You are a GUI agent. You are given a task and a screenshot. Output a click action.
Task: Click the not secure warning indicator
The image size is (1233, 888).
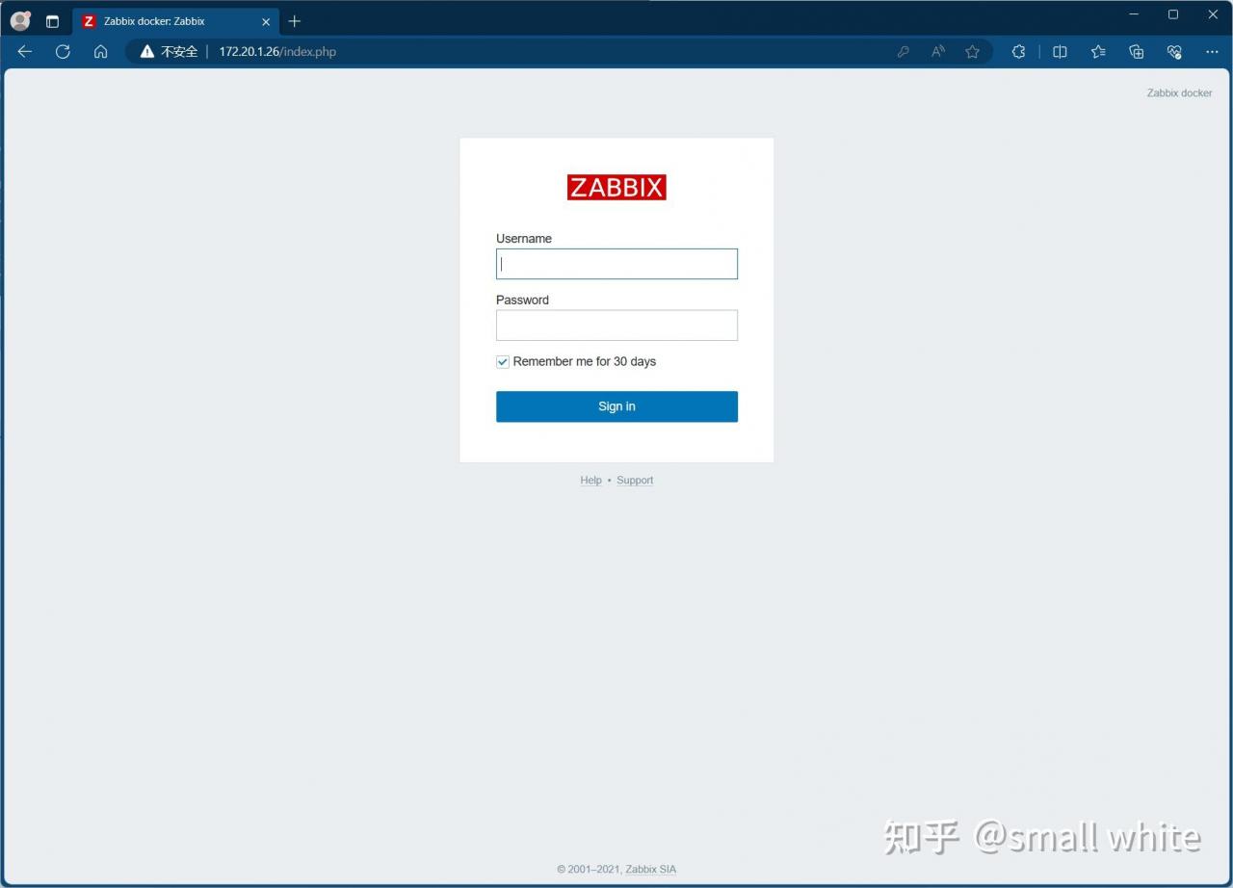tap(169, 52)
